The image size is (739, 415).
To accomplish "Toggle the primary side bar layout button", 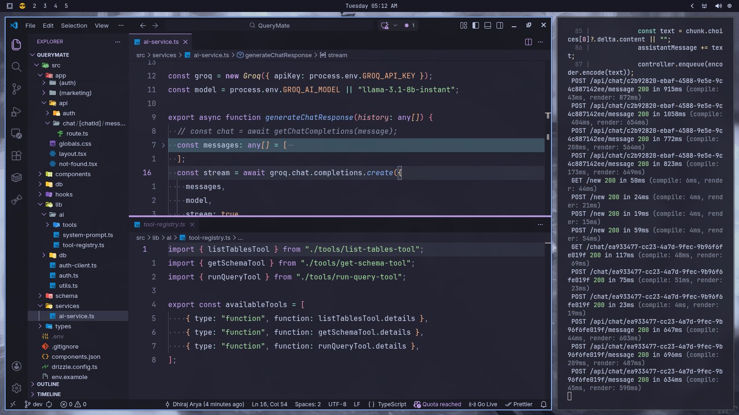I will [476, 25].
